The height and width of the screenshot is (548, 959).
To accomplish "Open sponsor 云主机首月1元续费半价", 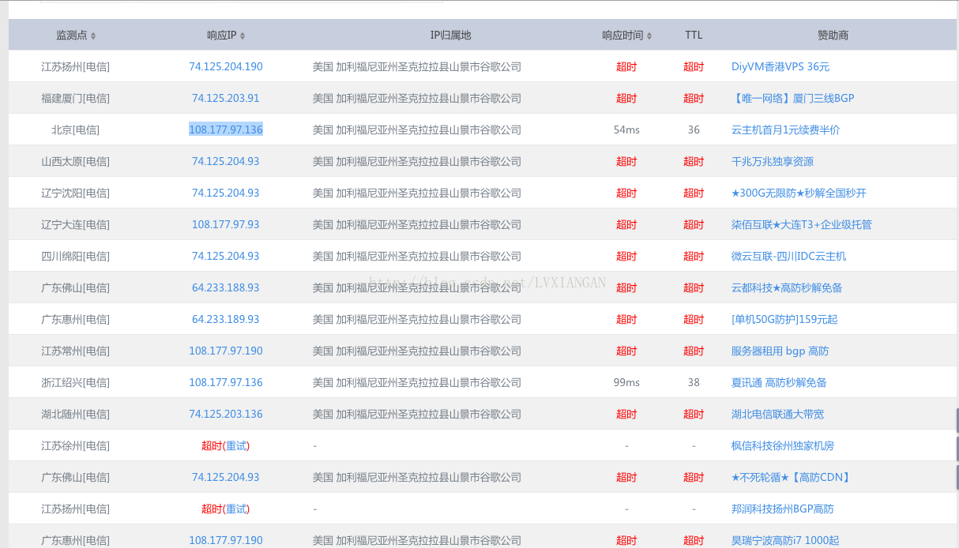I will tap(785, 129).
